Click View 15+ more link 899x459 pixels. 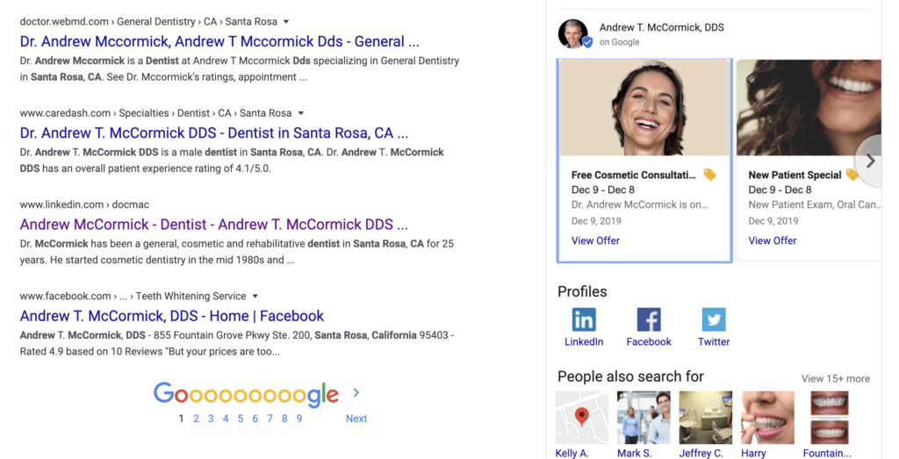point(836,379)
